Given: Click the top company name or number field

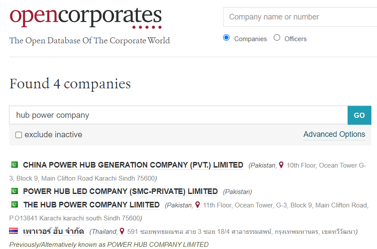Looking at the screenshot, I should [300, 17].
